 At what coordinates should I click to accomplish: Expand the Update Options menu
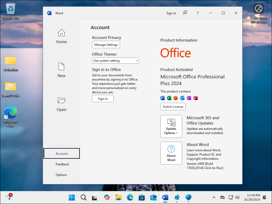tap(171, 126)
